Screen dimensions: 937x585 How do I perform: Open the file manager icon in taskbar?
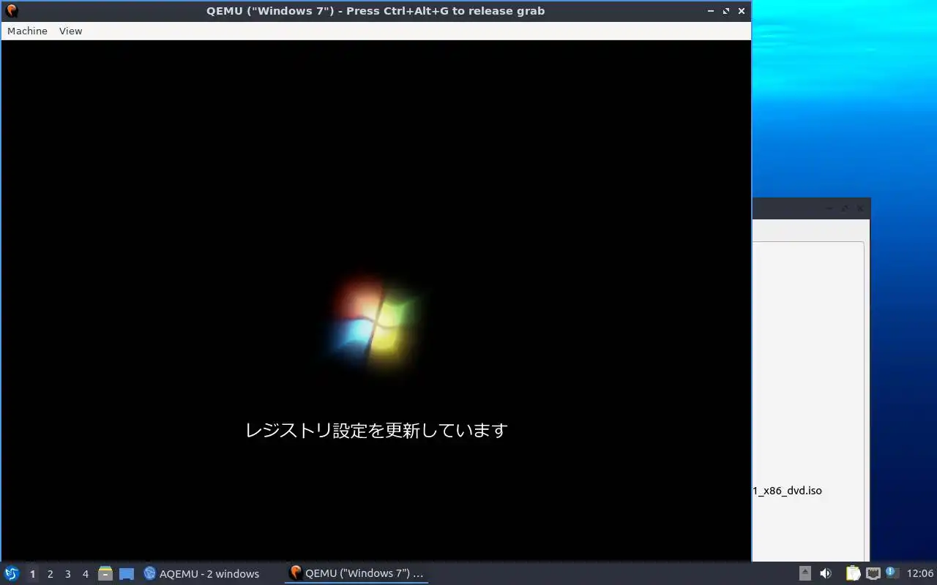click(x=105, y=573)
